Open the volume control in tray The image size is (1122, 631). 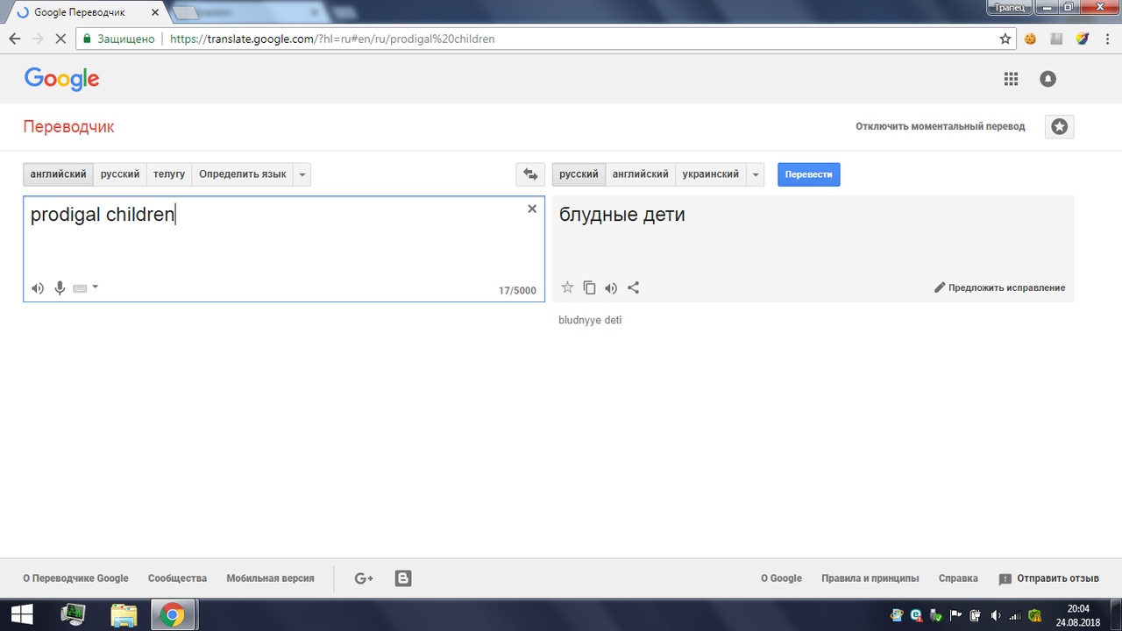coord(996,615)
